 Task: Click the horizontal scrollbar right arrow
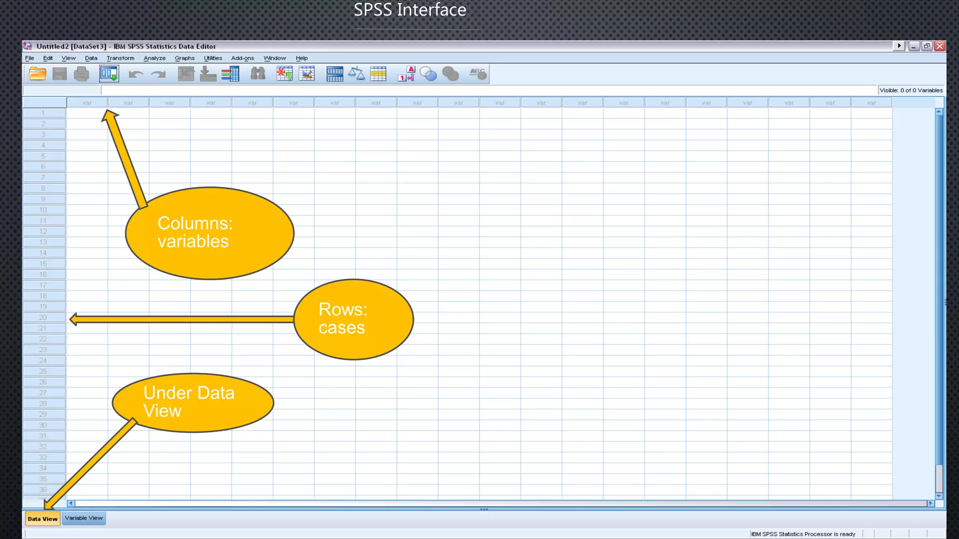click(931, 503)
